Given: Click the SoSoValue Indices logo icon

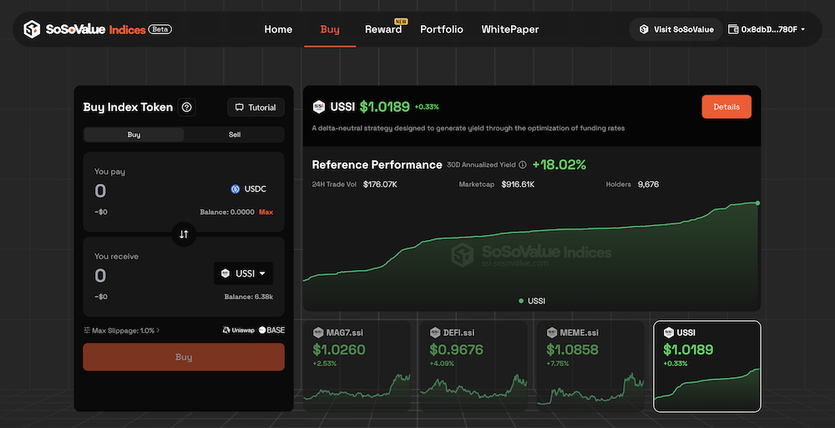Looking at the screenshot, I should pos(32,29).
